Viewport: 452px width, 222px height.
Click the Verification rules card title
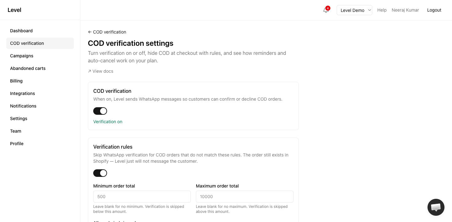[x=113, y=147]
